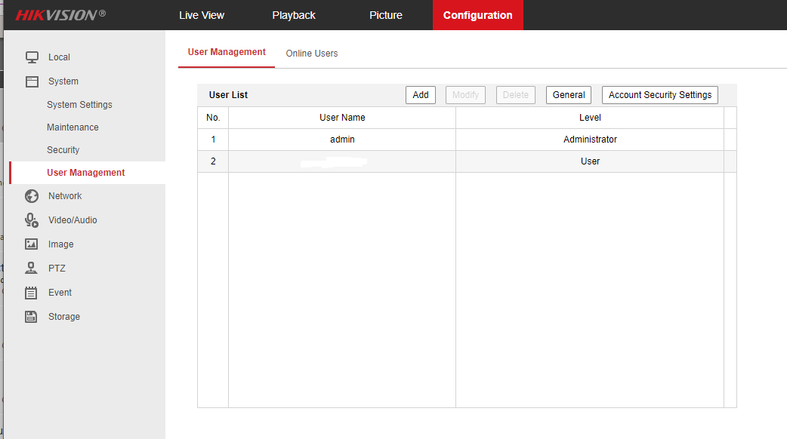Switch to the Live View tab

tap(202, 15)
